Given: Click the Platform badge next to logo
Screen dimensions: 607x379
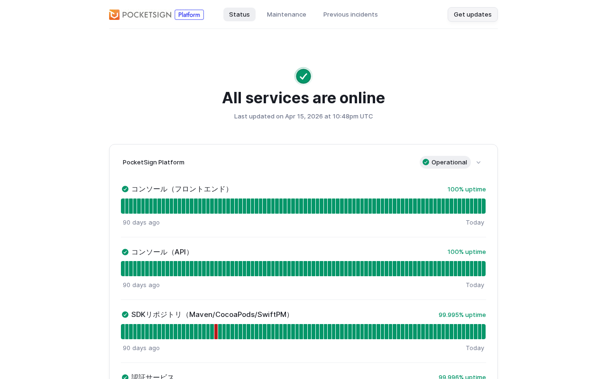Looking at the screenshot, I should point(189,15).
